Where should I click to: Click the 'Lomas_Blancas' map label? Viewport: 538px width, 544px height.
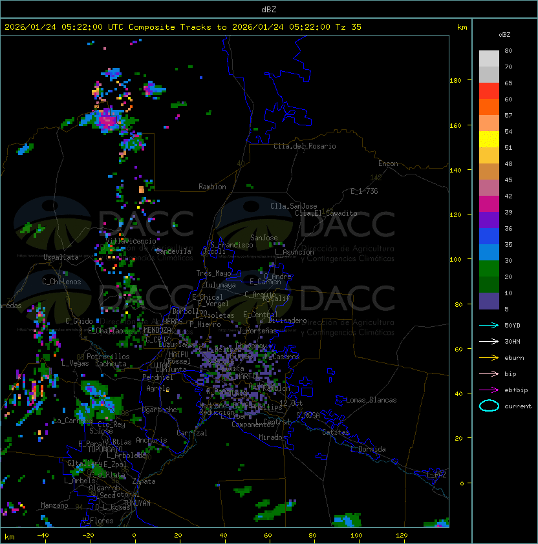(371, 400)
